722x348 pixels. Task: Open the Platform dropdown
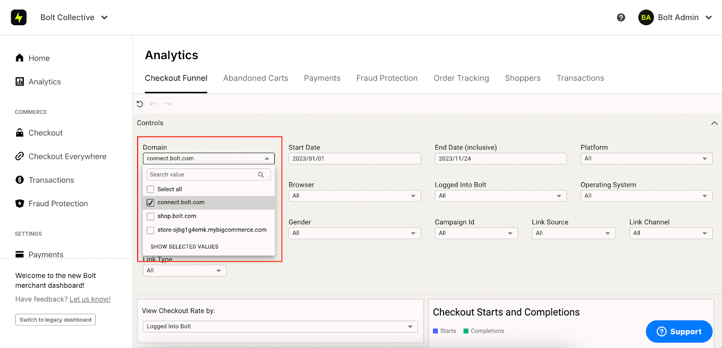(x=646, y=158)
